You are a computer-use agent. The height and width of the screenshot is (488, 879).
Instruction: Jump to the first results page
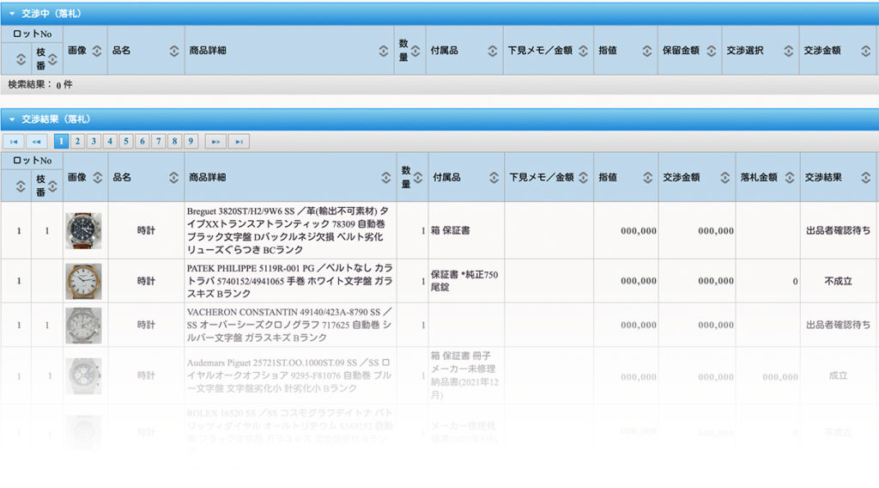point(13,142)
